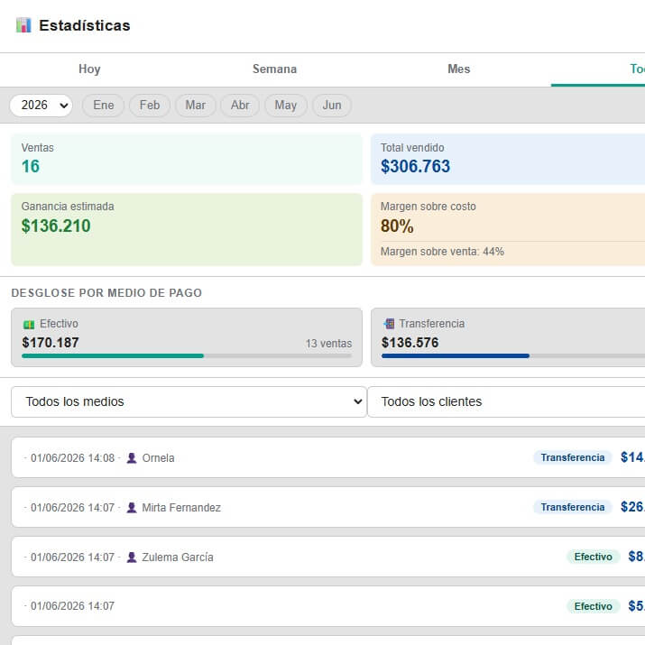
Task: Toggle the Jun month filter
Action: [332, 106]
